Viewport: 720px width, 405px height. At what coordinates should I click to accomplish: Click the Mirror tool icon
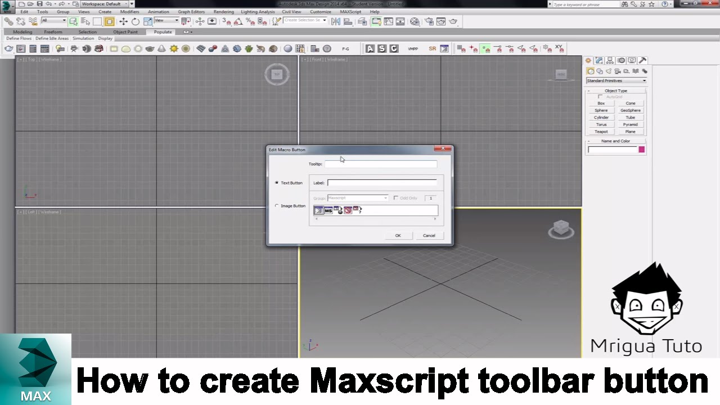336,21
